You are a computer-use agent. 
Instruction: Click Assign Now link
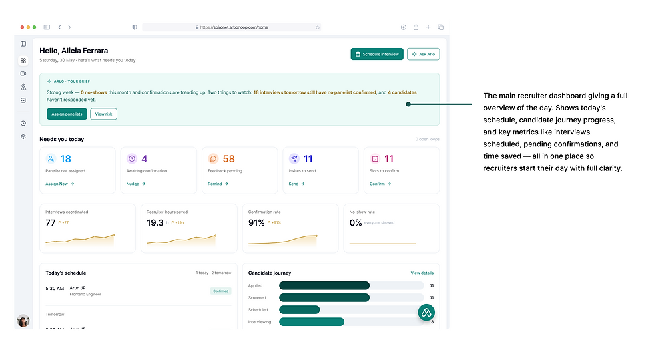coord(59,184)
